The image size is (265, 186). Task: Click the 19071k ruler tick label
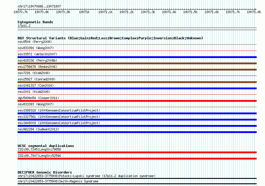click(84, 12)
